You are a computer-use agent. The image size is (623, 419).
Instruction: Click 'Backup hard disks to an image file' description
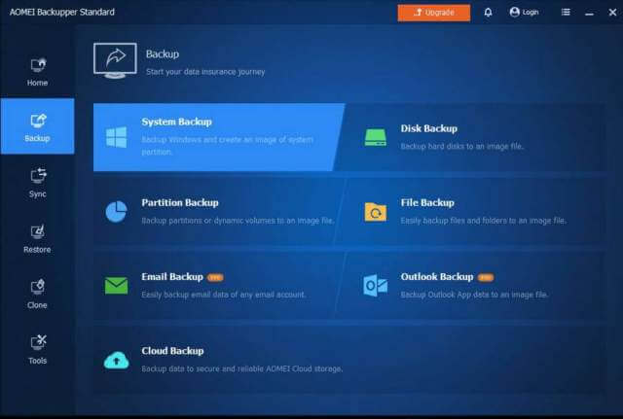tap(461, 147)
